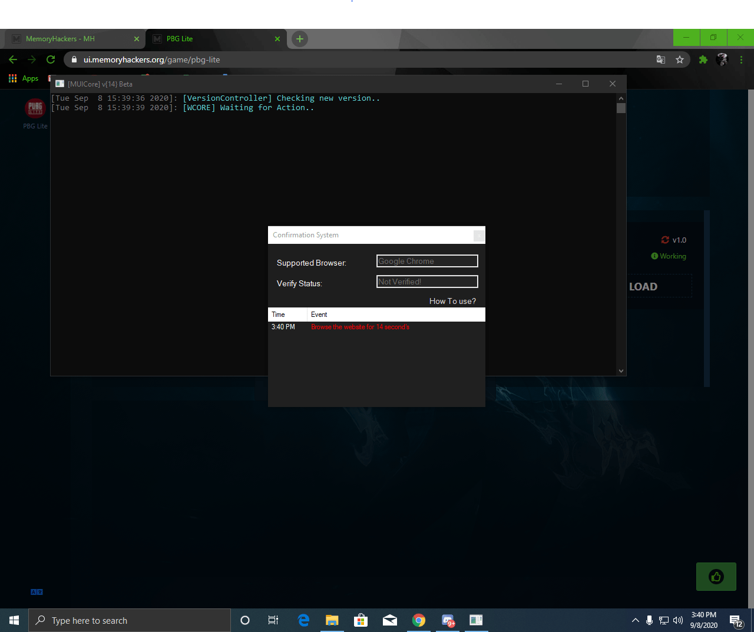Viewport: 754px width, 632px height.
Task: Switch to the MUICore taskbar icon
Action: coord(476,620)
